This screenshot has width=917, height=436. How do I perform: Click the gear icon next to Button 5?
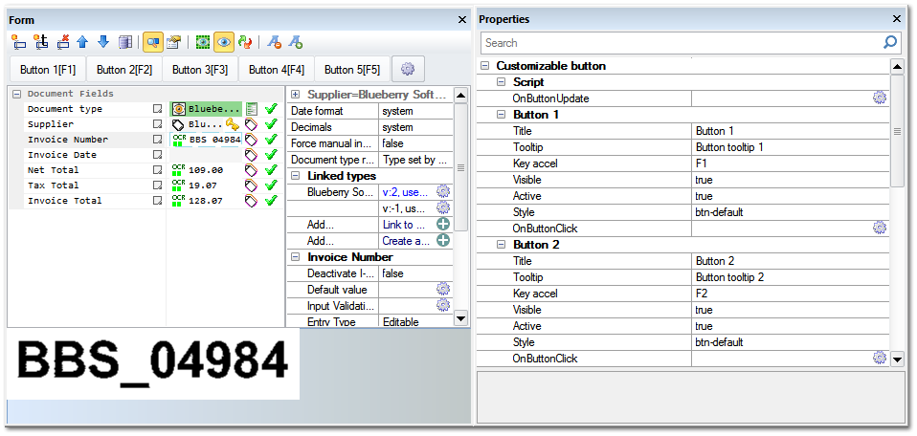coord(409,69)
